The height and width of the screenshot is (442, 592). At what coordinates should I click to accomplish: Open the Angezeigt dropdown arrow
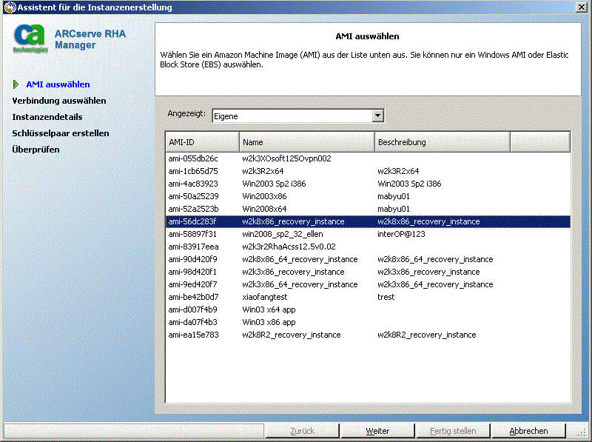tap(377, 115)
